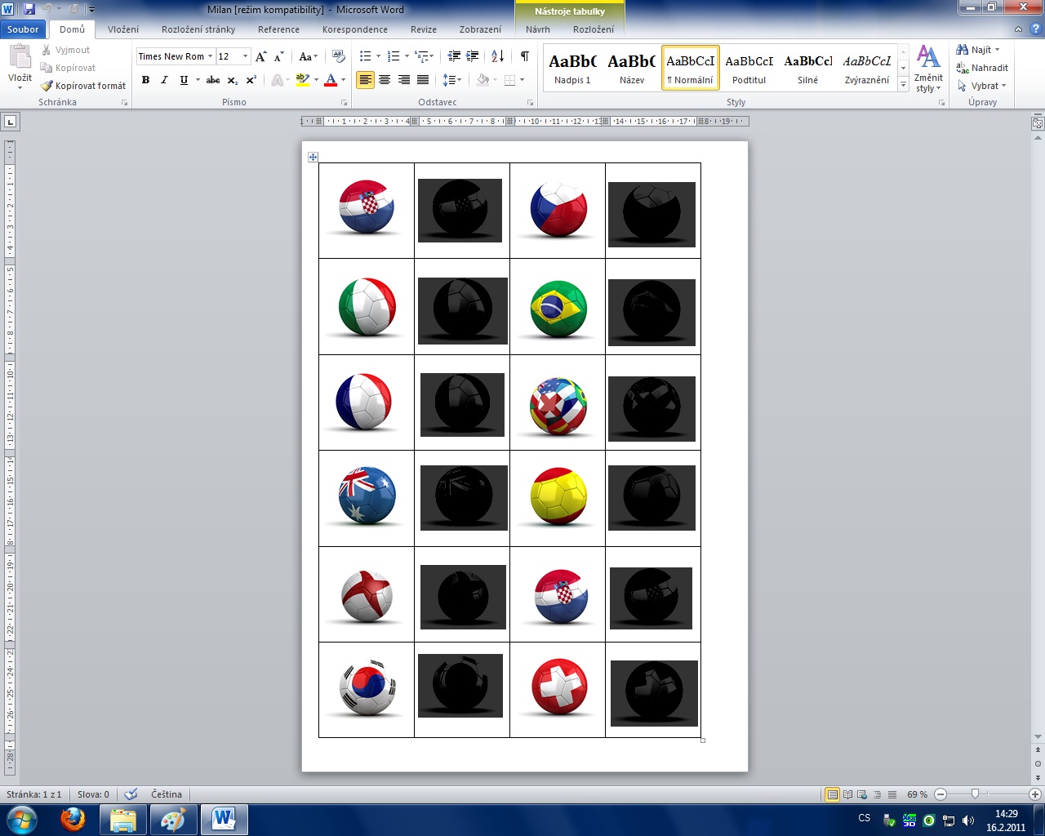The image size is (1045, 836).
Task: Toggle bold formatting
Action: pyautogui.click(x=145, y=80)
